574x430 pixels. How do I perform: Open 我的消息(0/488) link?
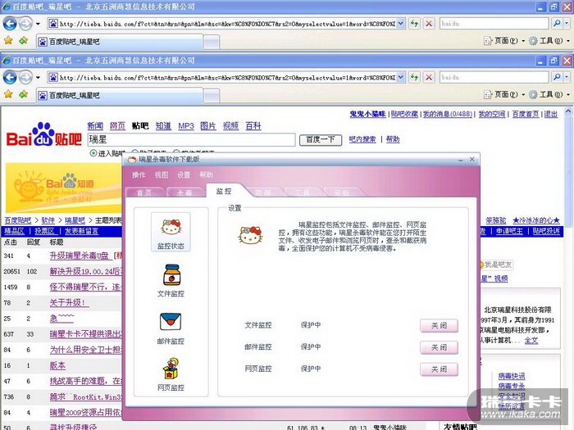pos(448,114)
